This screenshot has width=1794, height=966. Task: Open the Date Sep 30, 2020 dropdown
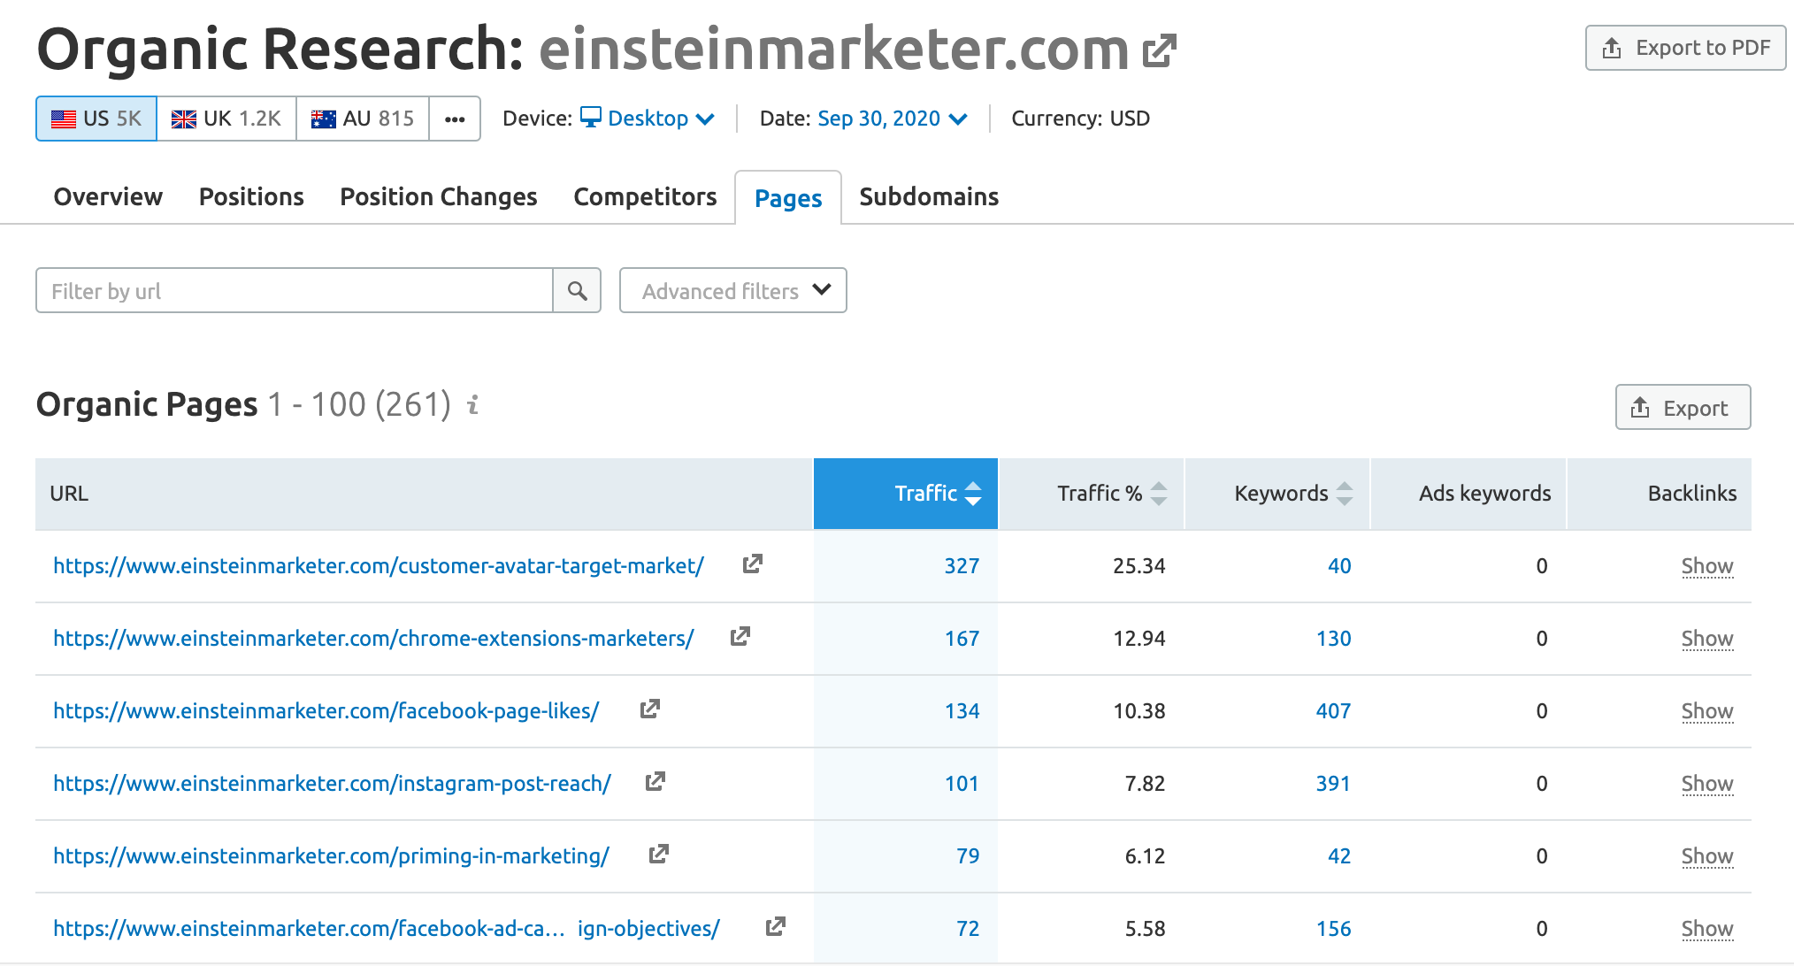pyautogui.click(x=893, y=119)
